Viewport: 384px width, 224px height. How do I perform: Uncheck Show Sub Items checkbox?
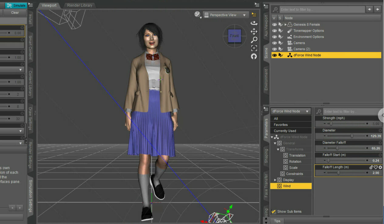tap(274, 212)
